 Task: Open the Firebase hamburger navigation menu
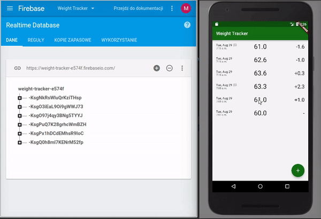[x=10, y=9]
